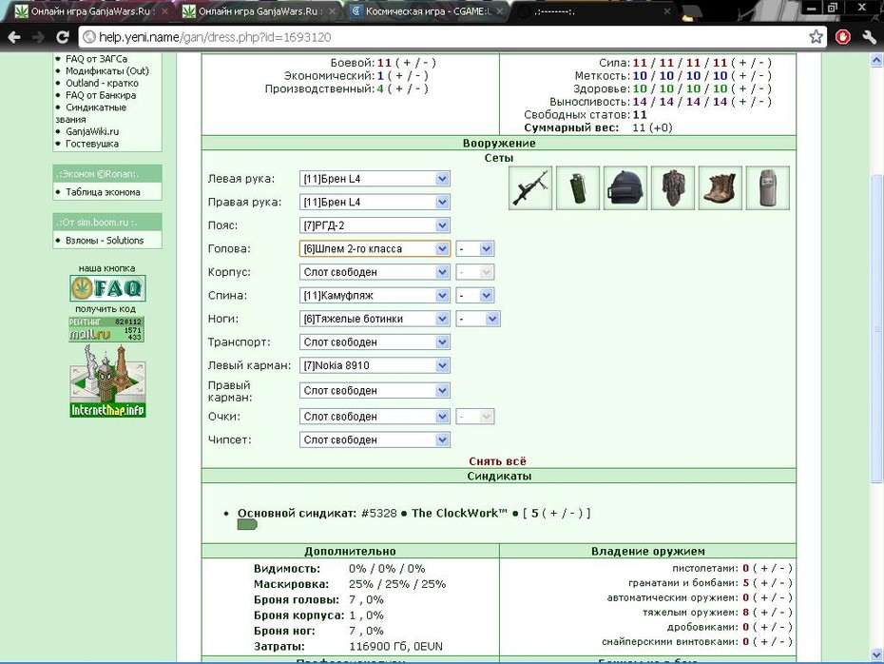
Task: Click the InternetMap.info banner image
Action: (x=107, y=381)
